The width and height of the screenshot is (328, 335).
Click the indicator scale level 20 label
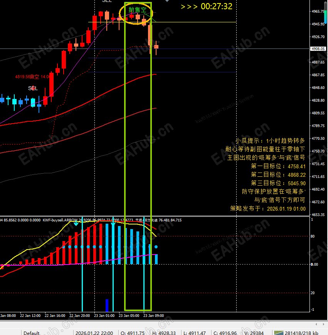click(313, 293)
